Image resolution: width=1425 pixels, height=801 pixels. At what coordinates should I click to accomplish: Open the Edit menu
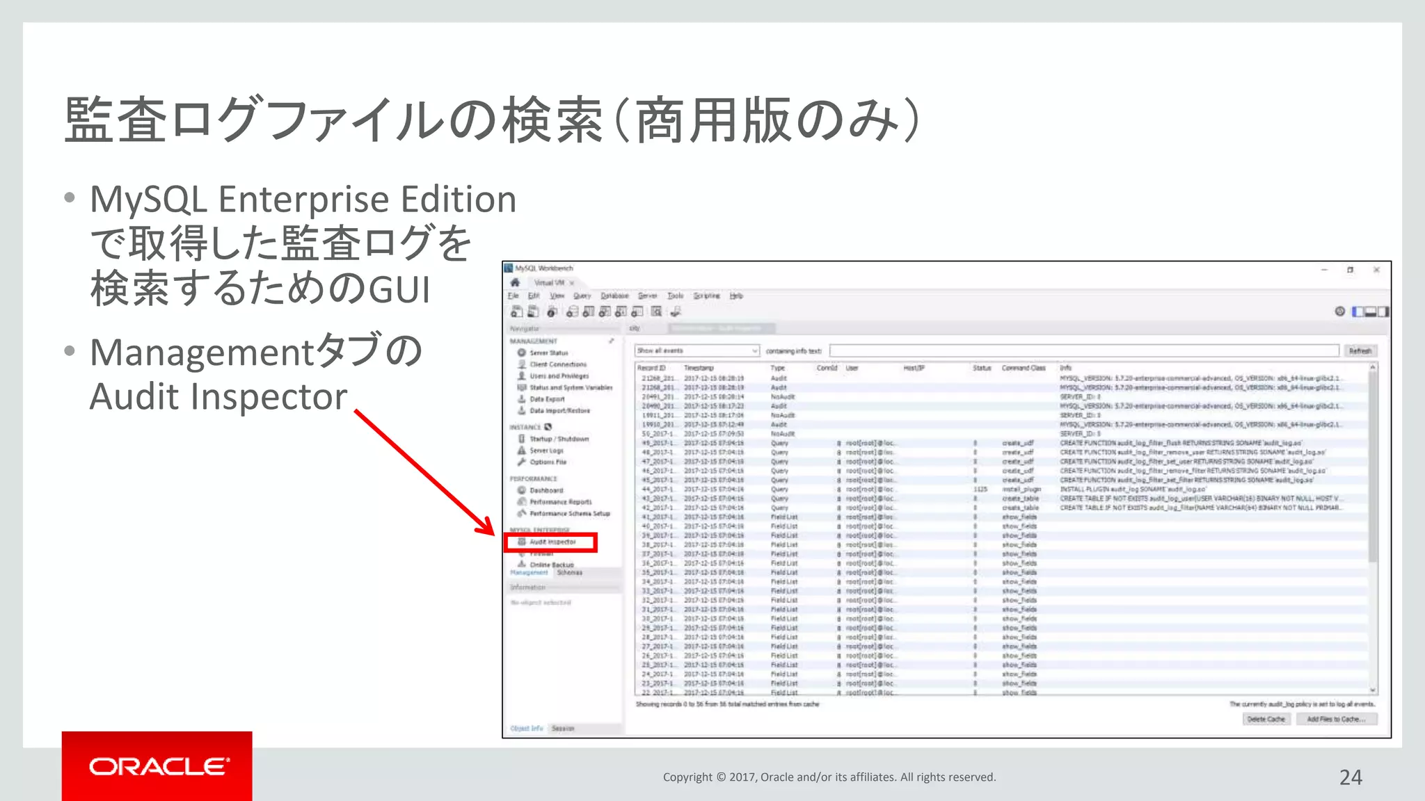coord(534,296)
